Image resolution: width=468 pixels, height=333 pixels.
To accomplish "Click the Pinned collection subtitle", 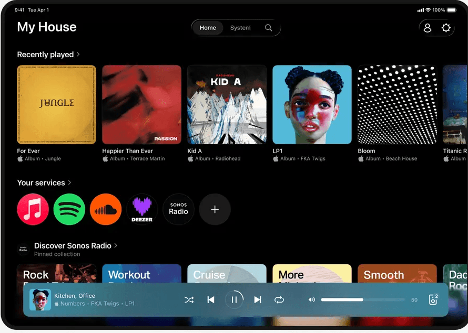I will coord(57,254).
